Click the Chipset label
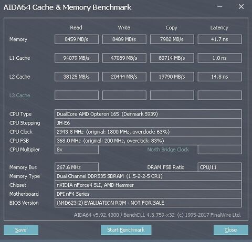Image resolution: width=252 pixels, height=242 pixels. pos(18,185)
